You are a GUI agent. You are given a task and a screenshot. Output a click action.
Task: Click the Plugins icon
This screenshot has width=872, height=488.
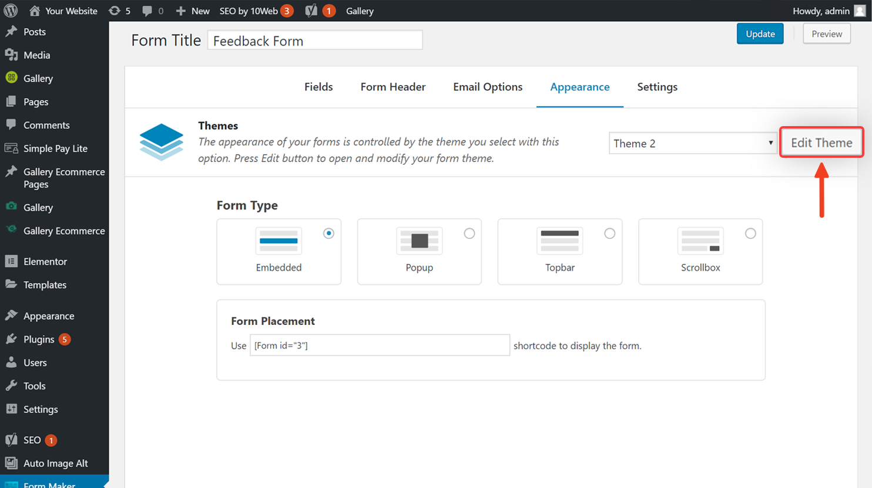coord(11,338)
